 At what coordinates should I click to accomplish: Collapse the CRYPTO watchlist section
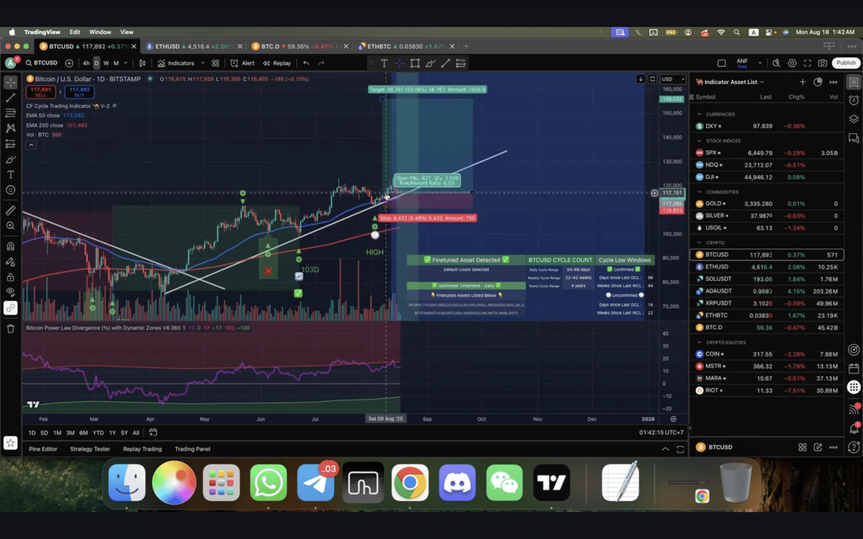point(699,243)
